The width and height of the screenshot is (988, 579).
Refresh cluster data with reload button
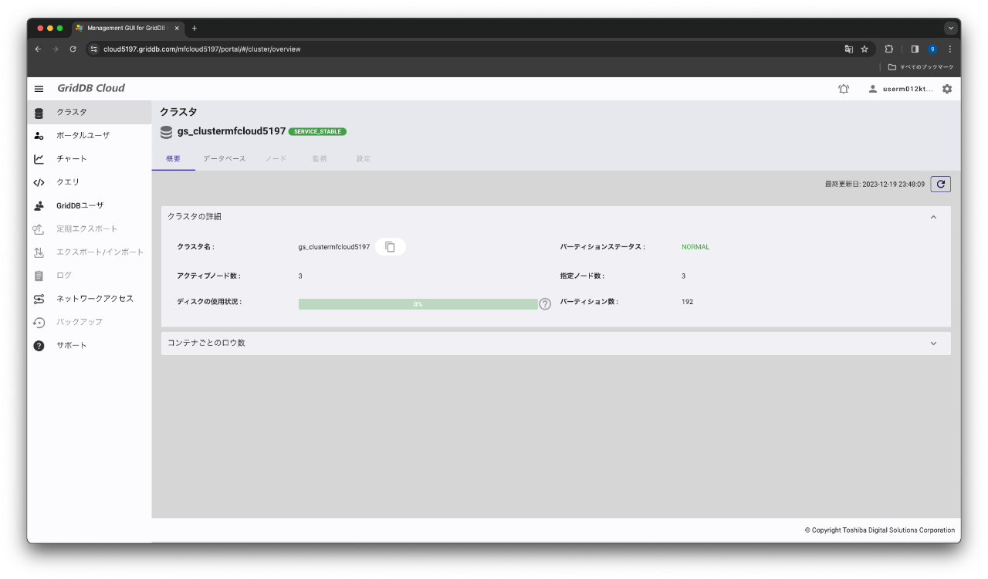940,184
